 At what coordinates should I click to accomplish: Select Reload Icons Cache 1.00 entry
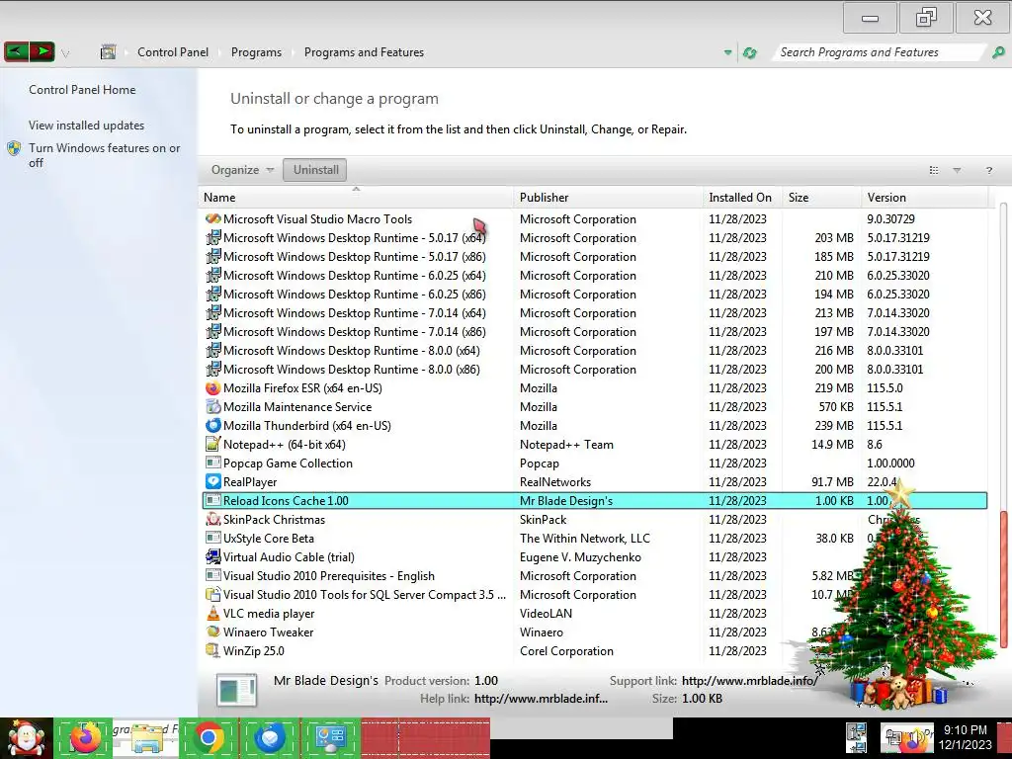594,500
